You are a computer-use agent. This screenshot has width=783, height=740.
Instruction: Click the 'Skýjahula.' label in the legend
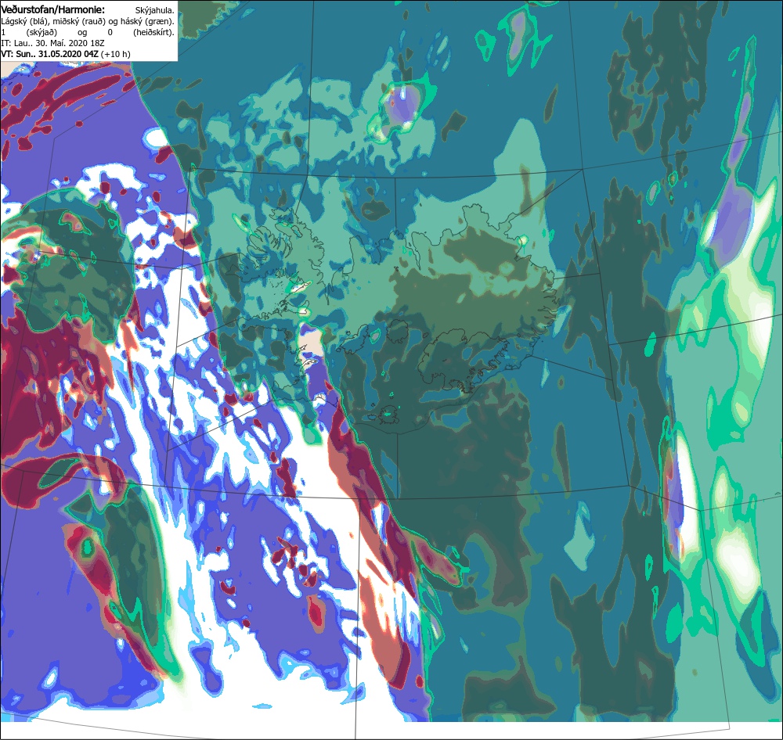(x=155, y=10)
